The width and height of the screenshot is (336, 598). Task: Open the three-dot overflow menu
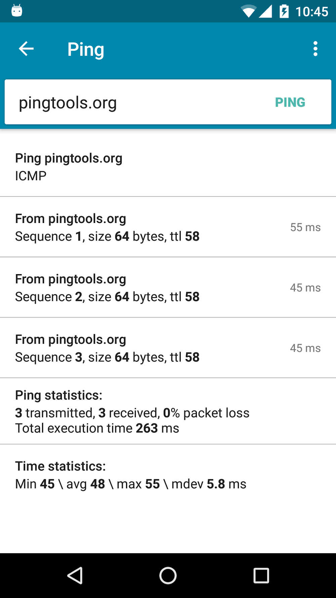[x=315, y=49]
